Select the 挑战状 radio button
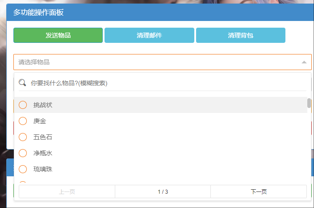The image size is (314, 208). 23,105
